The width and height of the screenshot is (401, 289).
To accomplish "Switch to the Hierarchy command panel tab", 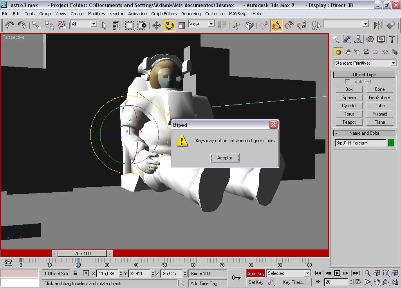I will (x=358, y=39).
